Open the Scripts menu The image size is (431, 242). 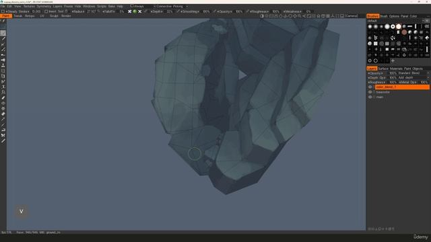tap(102, 6)
